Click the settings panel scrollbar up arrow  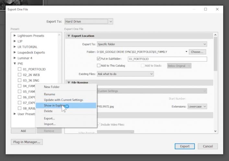(x=215, y=35)
